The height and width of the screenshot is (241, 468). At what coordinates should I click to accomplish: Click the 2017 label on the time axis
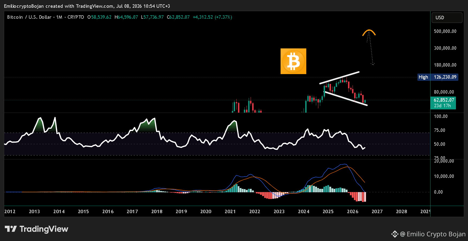pos(132,212)
